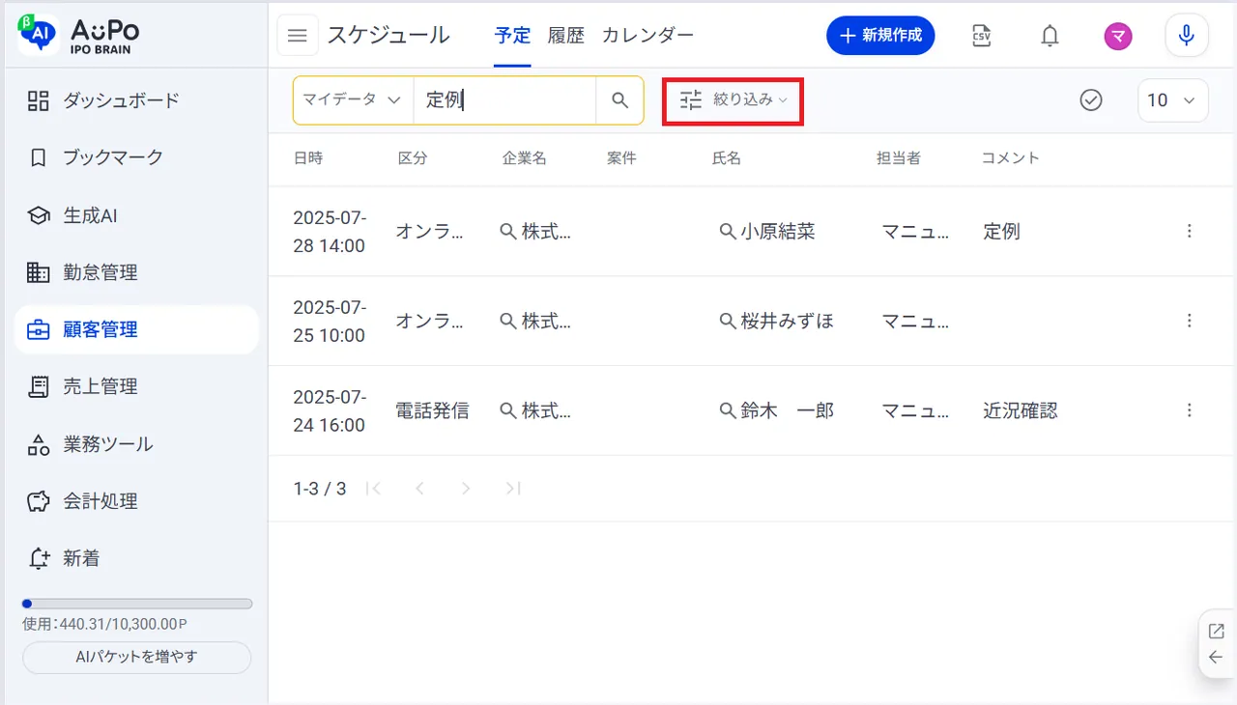The image size is (1237, 705).
Task: Click the 担当者 column header
Action: (899, 158)
